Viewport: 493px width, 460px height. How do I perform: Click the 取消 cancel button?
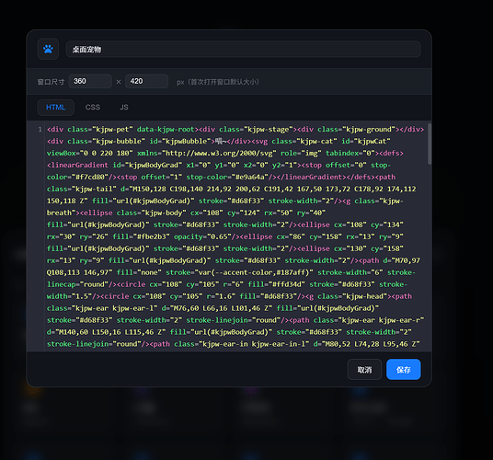[364, 370]
